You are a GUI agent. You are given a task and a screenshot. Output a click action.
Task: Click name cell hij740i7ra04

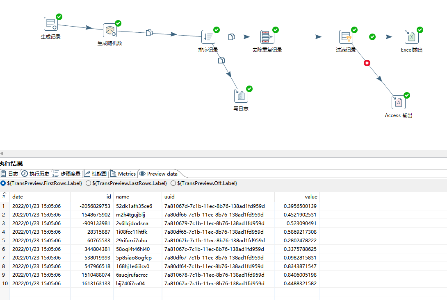click(138, 284)
